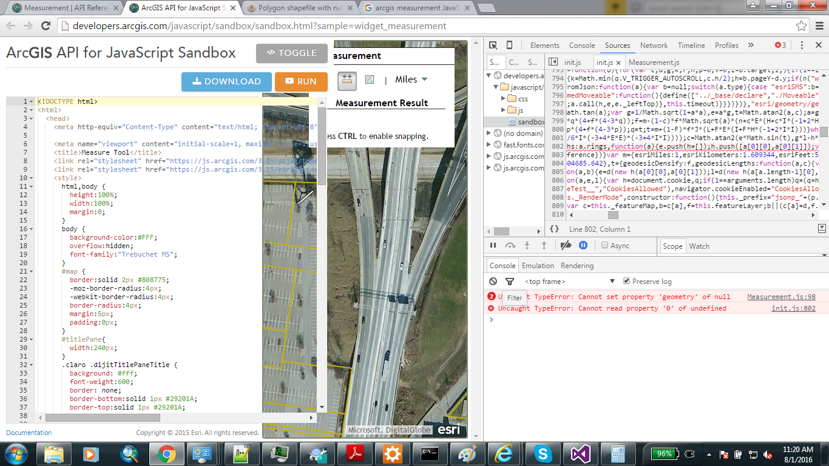Open the Windows Start menu
Screen dimensions: 829x466
[x=16, y=454]
